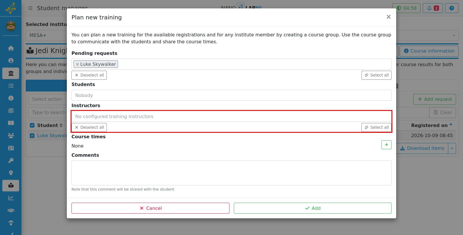Open the location pin icon in sidebar

click(11, 173)
